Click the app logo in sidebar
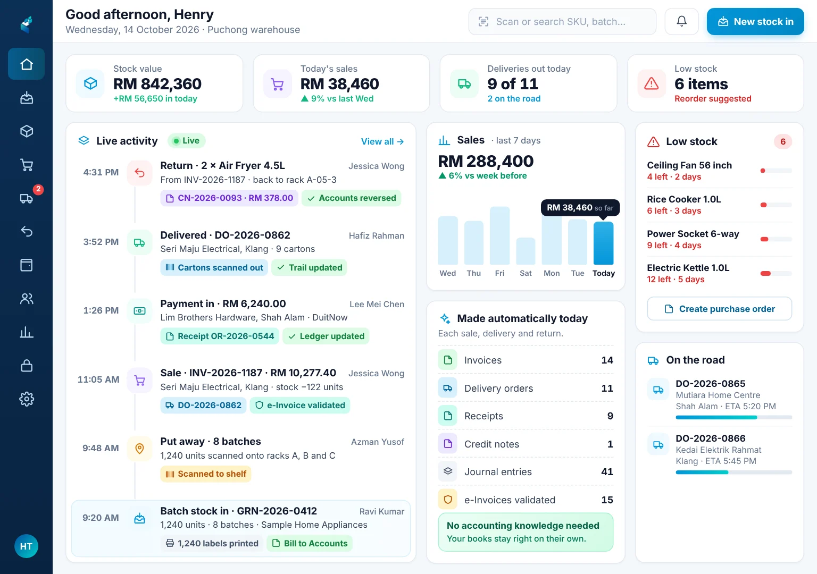Screen dimensions: 817x574 pos(26,24)
